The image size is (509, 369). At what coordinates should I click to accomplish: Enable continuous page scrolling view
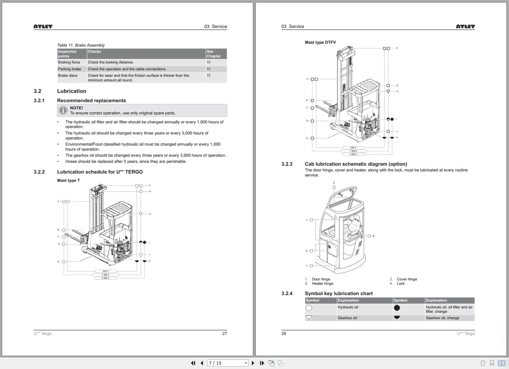click(x=492, y=363)
